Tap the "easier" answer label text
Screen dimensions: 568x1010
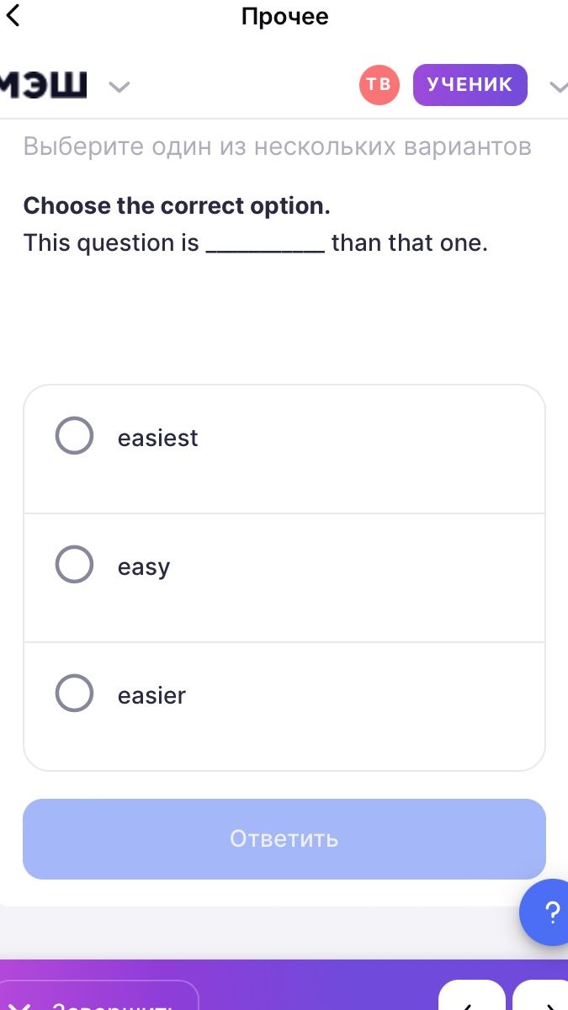click(151, 695)
